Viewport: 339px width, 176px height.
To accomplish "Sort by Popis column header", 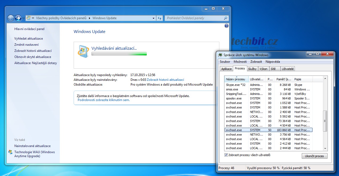I will click(x=303, y=79).
